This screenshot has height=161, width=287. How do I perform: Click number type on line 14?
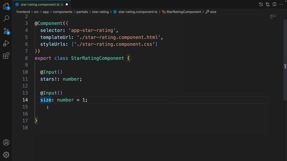tap(65, 100)
